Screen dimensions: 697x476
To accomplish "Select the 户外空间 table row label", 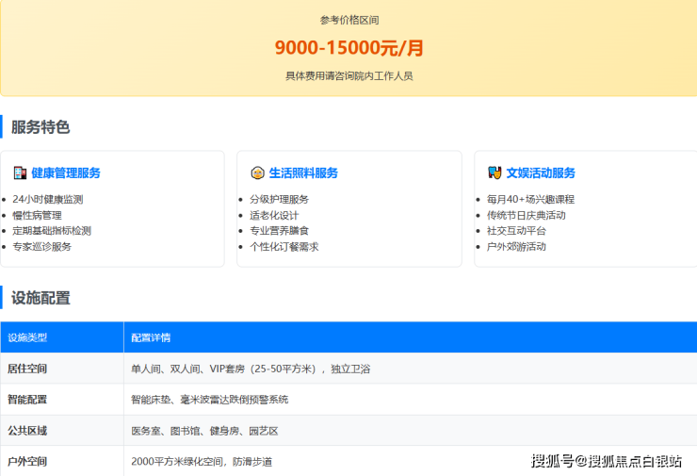I will point(27,462).
